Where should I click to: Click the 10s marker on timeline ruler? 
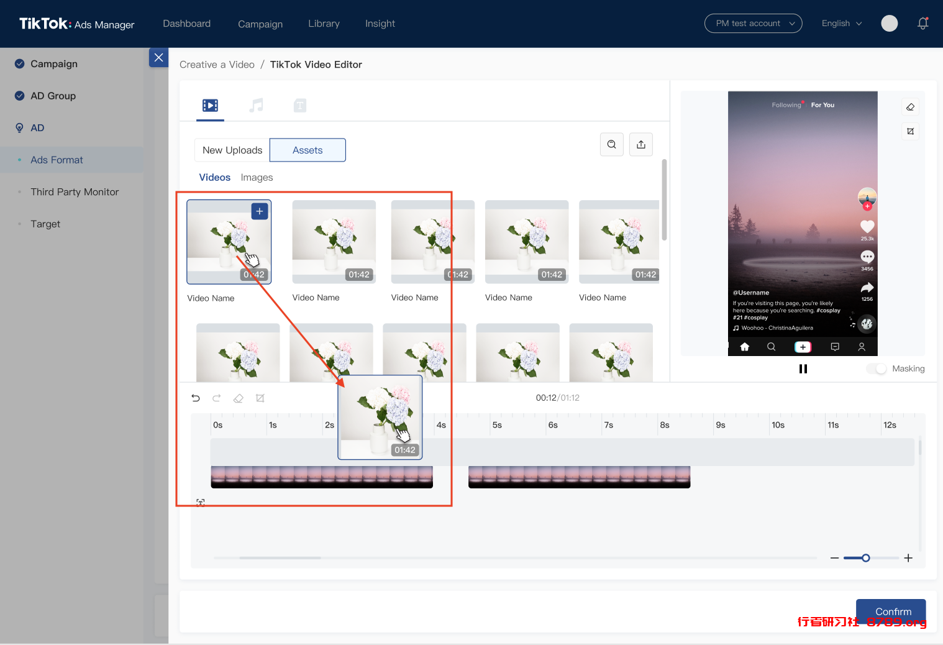click(x=778, y=425)
